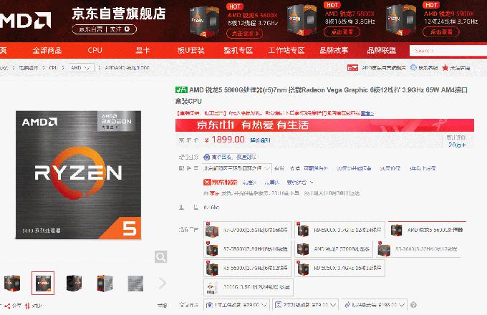Click the help question-mark icon after services

pyautogui.click(x=413, y=305)
